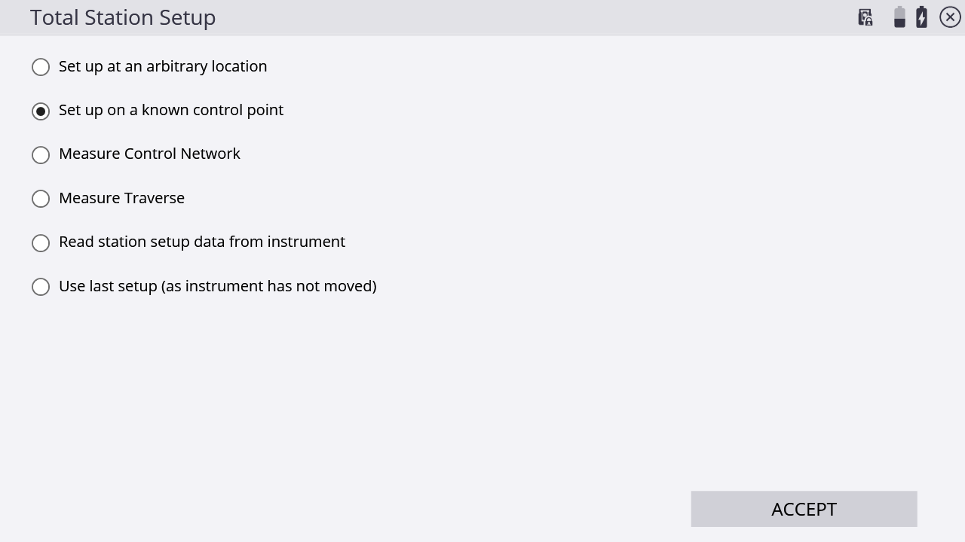
Task: Click "Use last setup (as instrument has not moved)" text
Action: pos(218,286)
